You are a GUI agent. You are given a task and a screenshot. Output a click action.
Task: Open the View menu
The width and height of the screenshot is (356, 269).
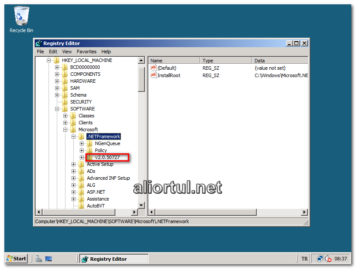pyautogui.click(x=67, y=52)
